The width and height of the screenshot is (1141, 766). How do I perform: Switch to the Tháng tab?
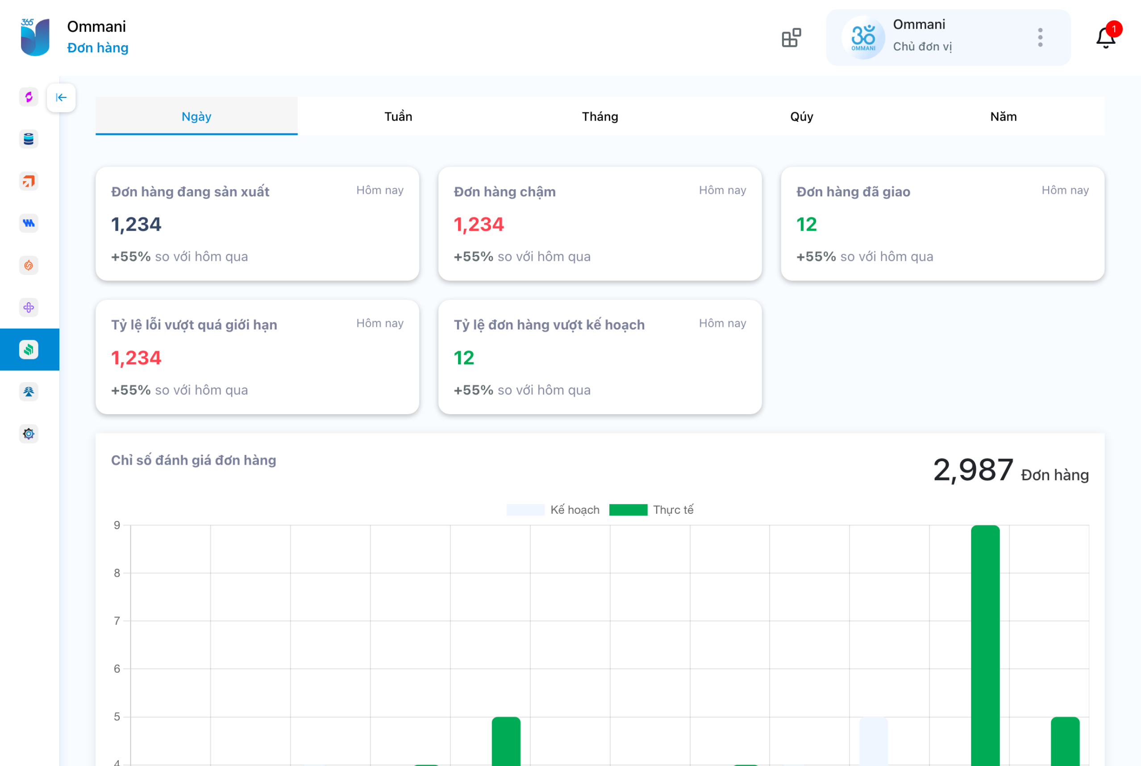click(600, 116)
